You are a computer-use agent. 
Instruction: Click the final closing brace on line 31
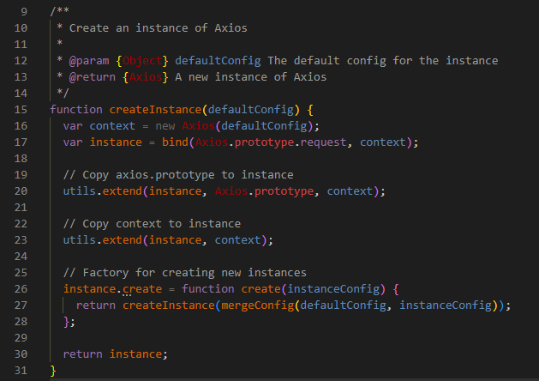click(x=53, y=370)
